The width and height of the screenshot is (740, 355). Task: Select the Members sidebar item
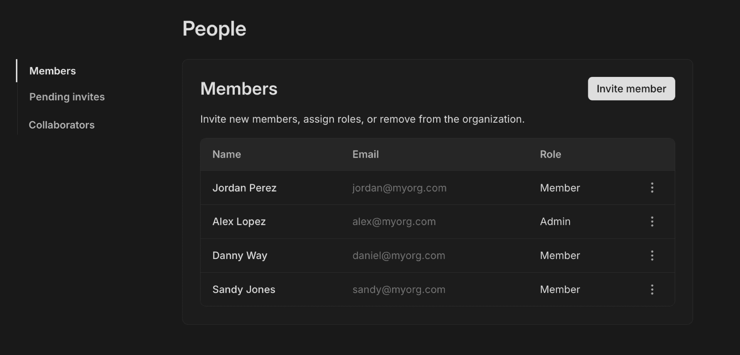[x=52, y=71]
